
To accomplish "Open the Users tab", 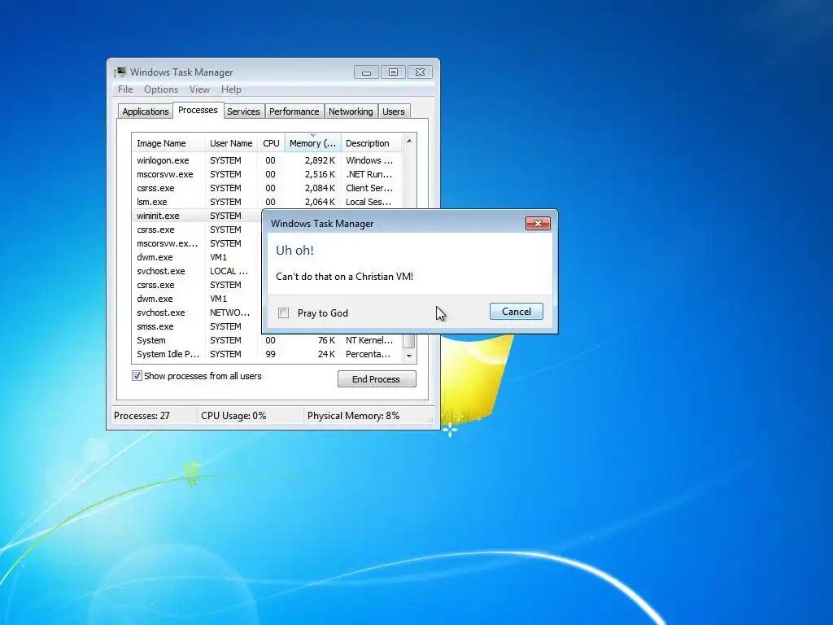I will (394, 111).
